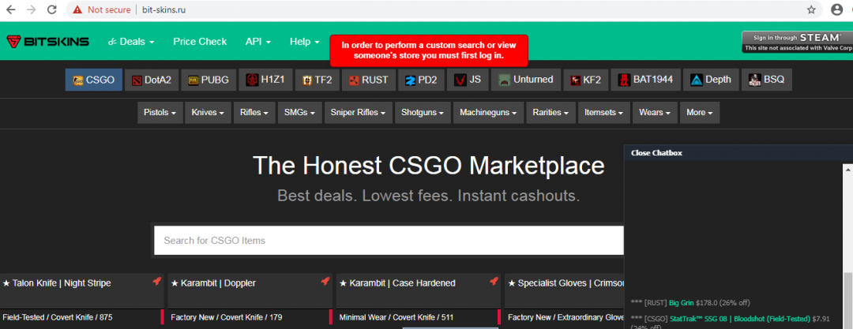Focus the Search for CSGO Items field
This screenshot has width=853, height=329.
[387, 240]
